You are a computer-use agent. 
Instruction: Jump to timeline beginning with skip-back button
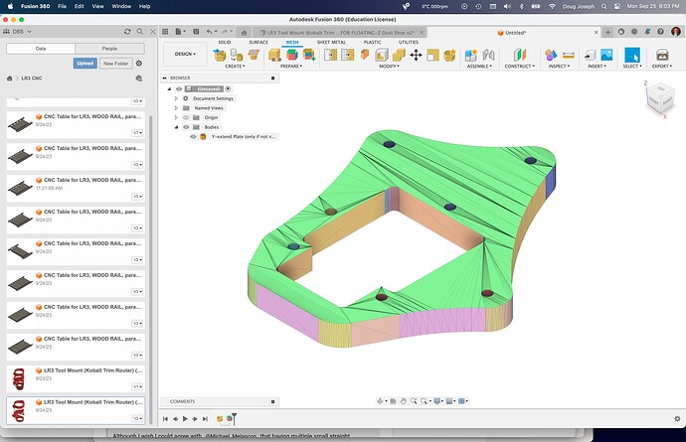[x=165, y=419]
